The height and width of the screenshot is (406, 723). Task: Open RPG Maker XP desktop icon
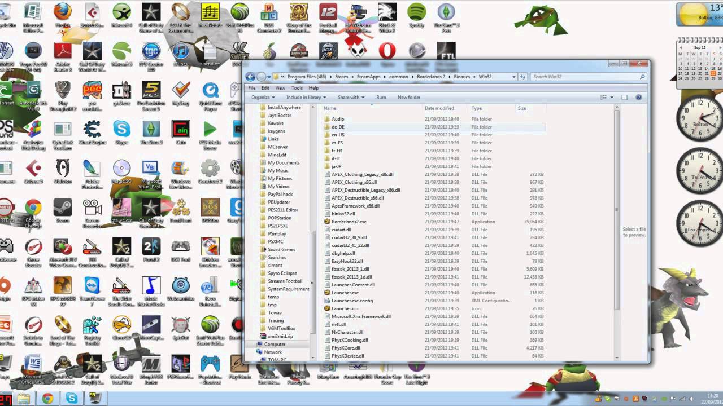click(x=63, y=292)
